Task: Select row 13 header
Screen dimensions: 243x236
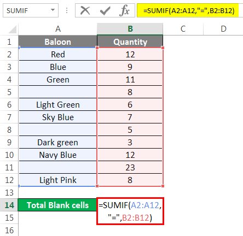Action: 9,192
